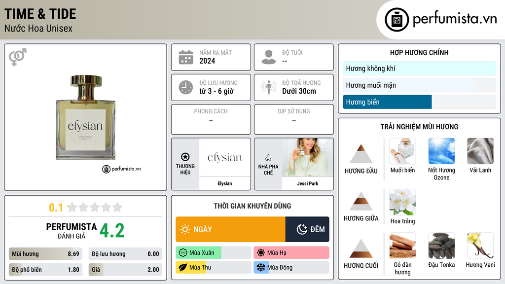Click the Jessi Park perfumer photo
The width and height of the screenshot is (505, 284).
click(x=308, y=157)
